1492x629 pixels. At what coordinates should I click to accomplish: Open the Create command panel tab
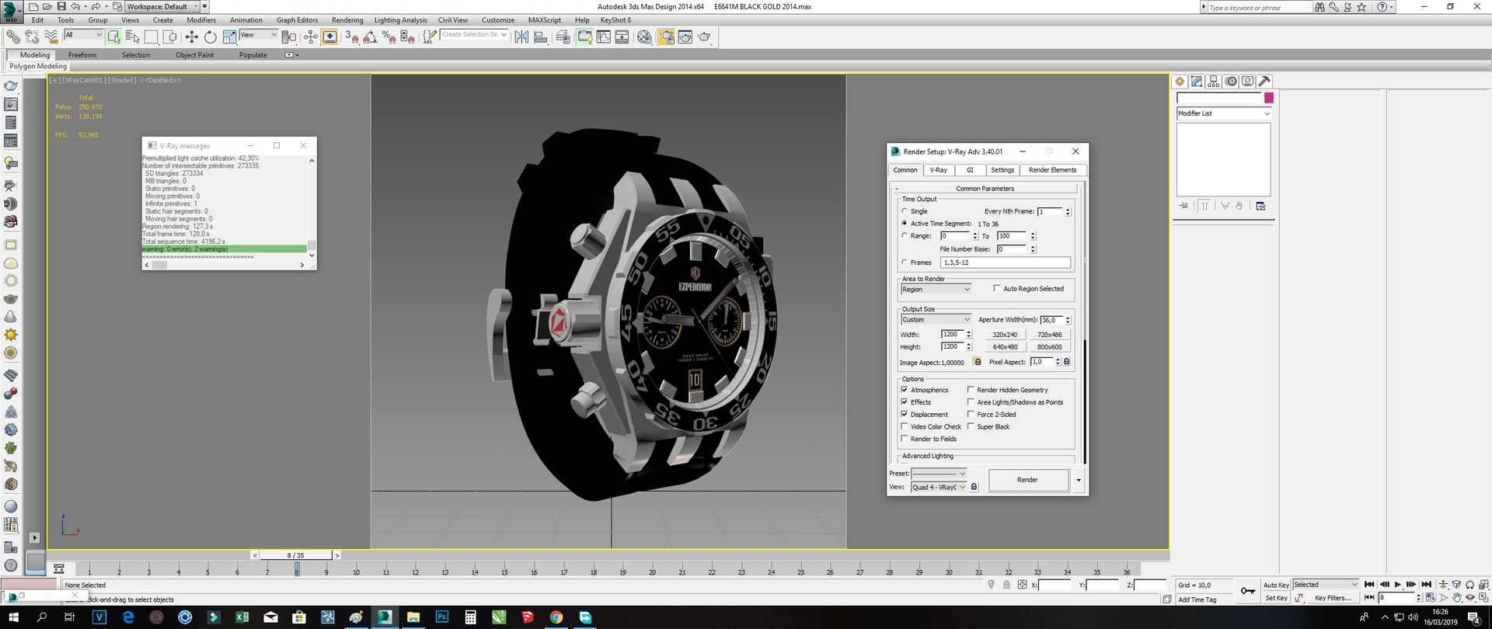pyautogui.click(x=1180, y=82)
